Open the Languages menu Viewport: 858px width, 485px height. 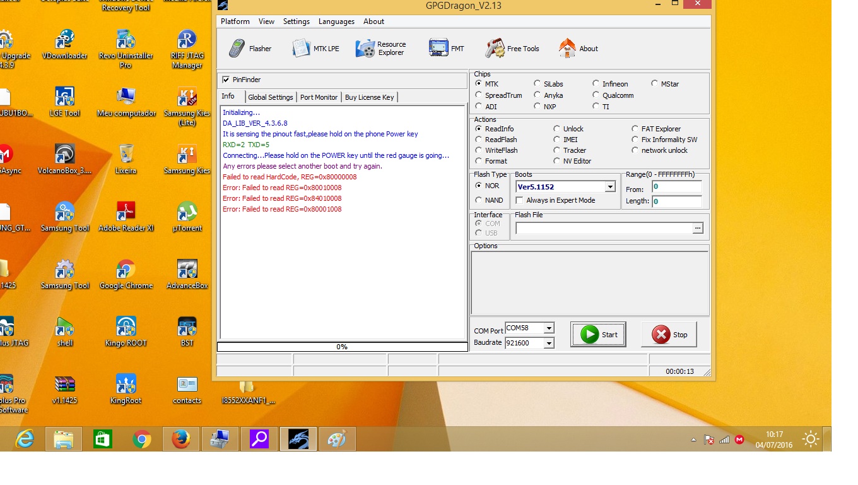pos(336,21)
